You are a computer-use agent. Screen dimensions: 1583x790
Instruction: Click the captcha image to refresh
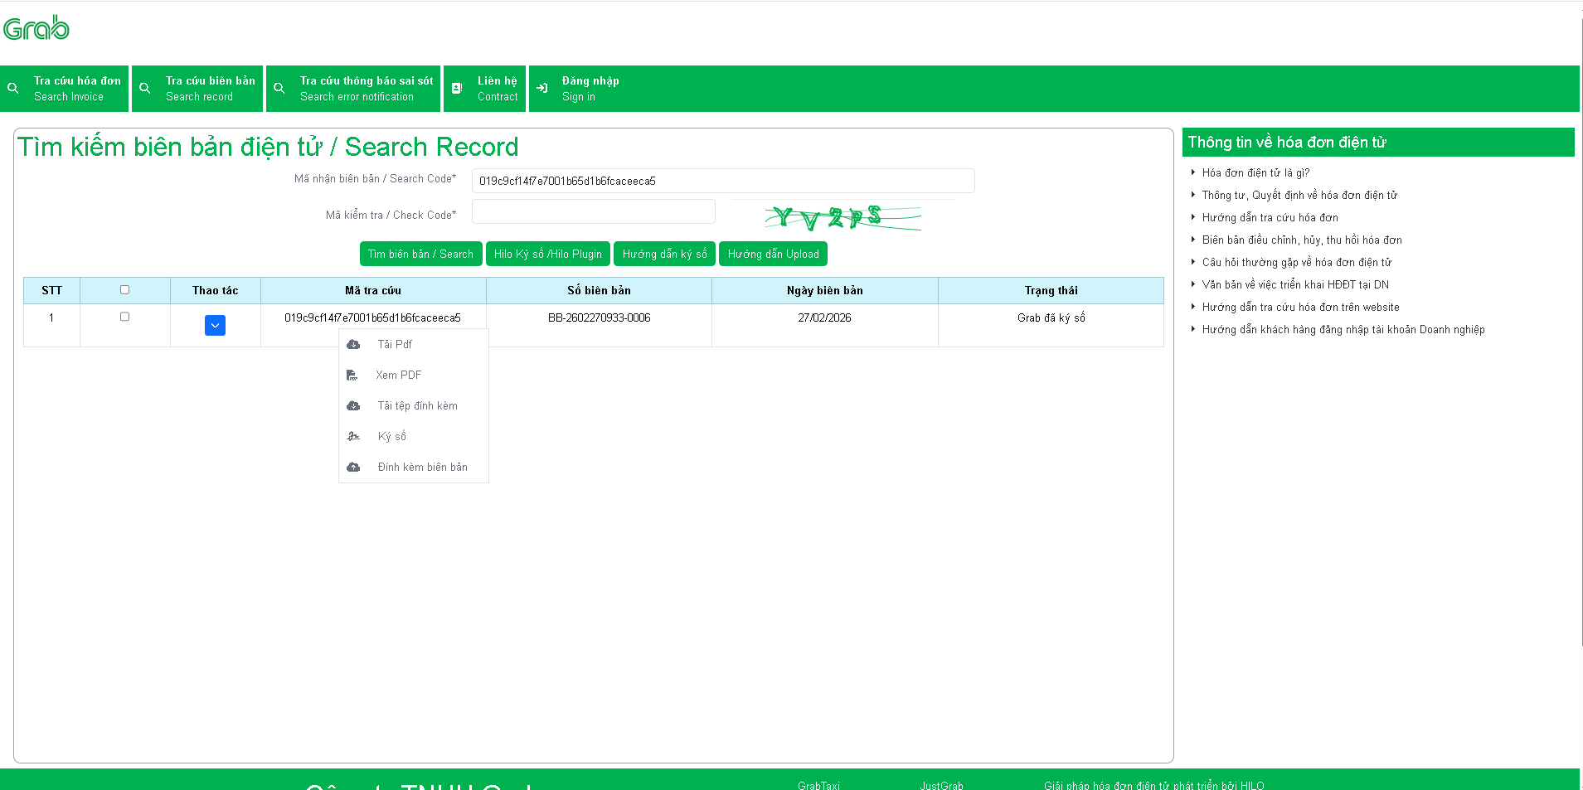point(842,217)
